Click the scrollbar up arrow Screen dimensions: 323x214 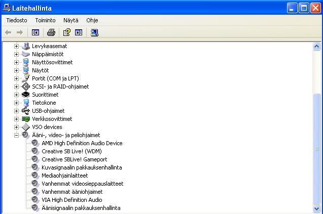click(x=316, y=46)
